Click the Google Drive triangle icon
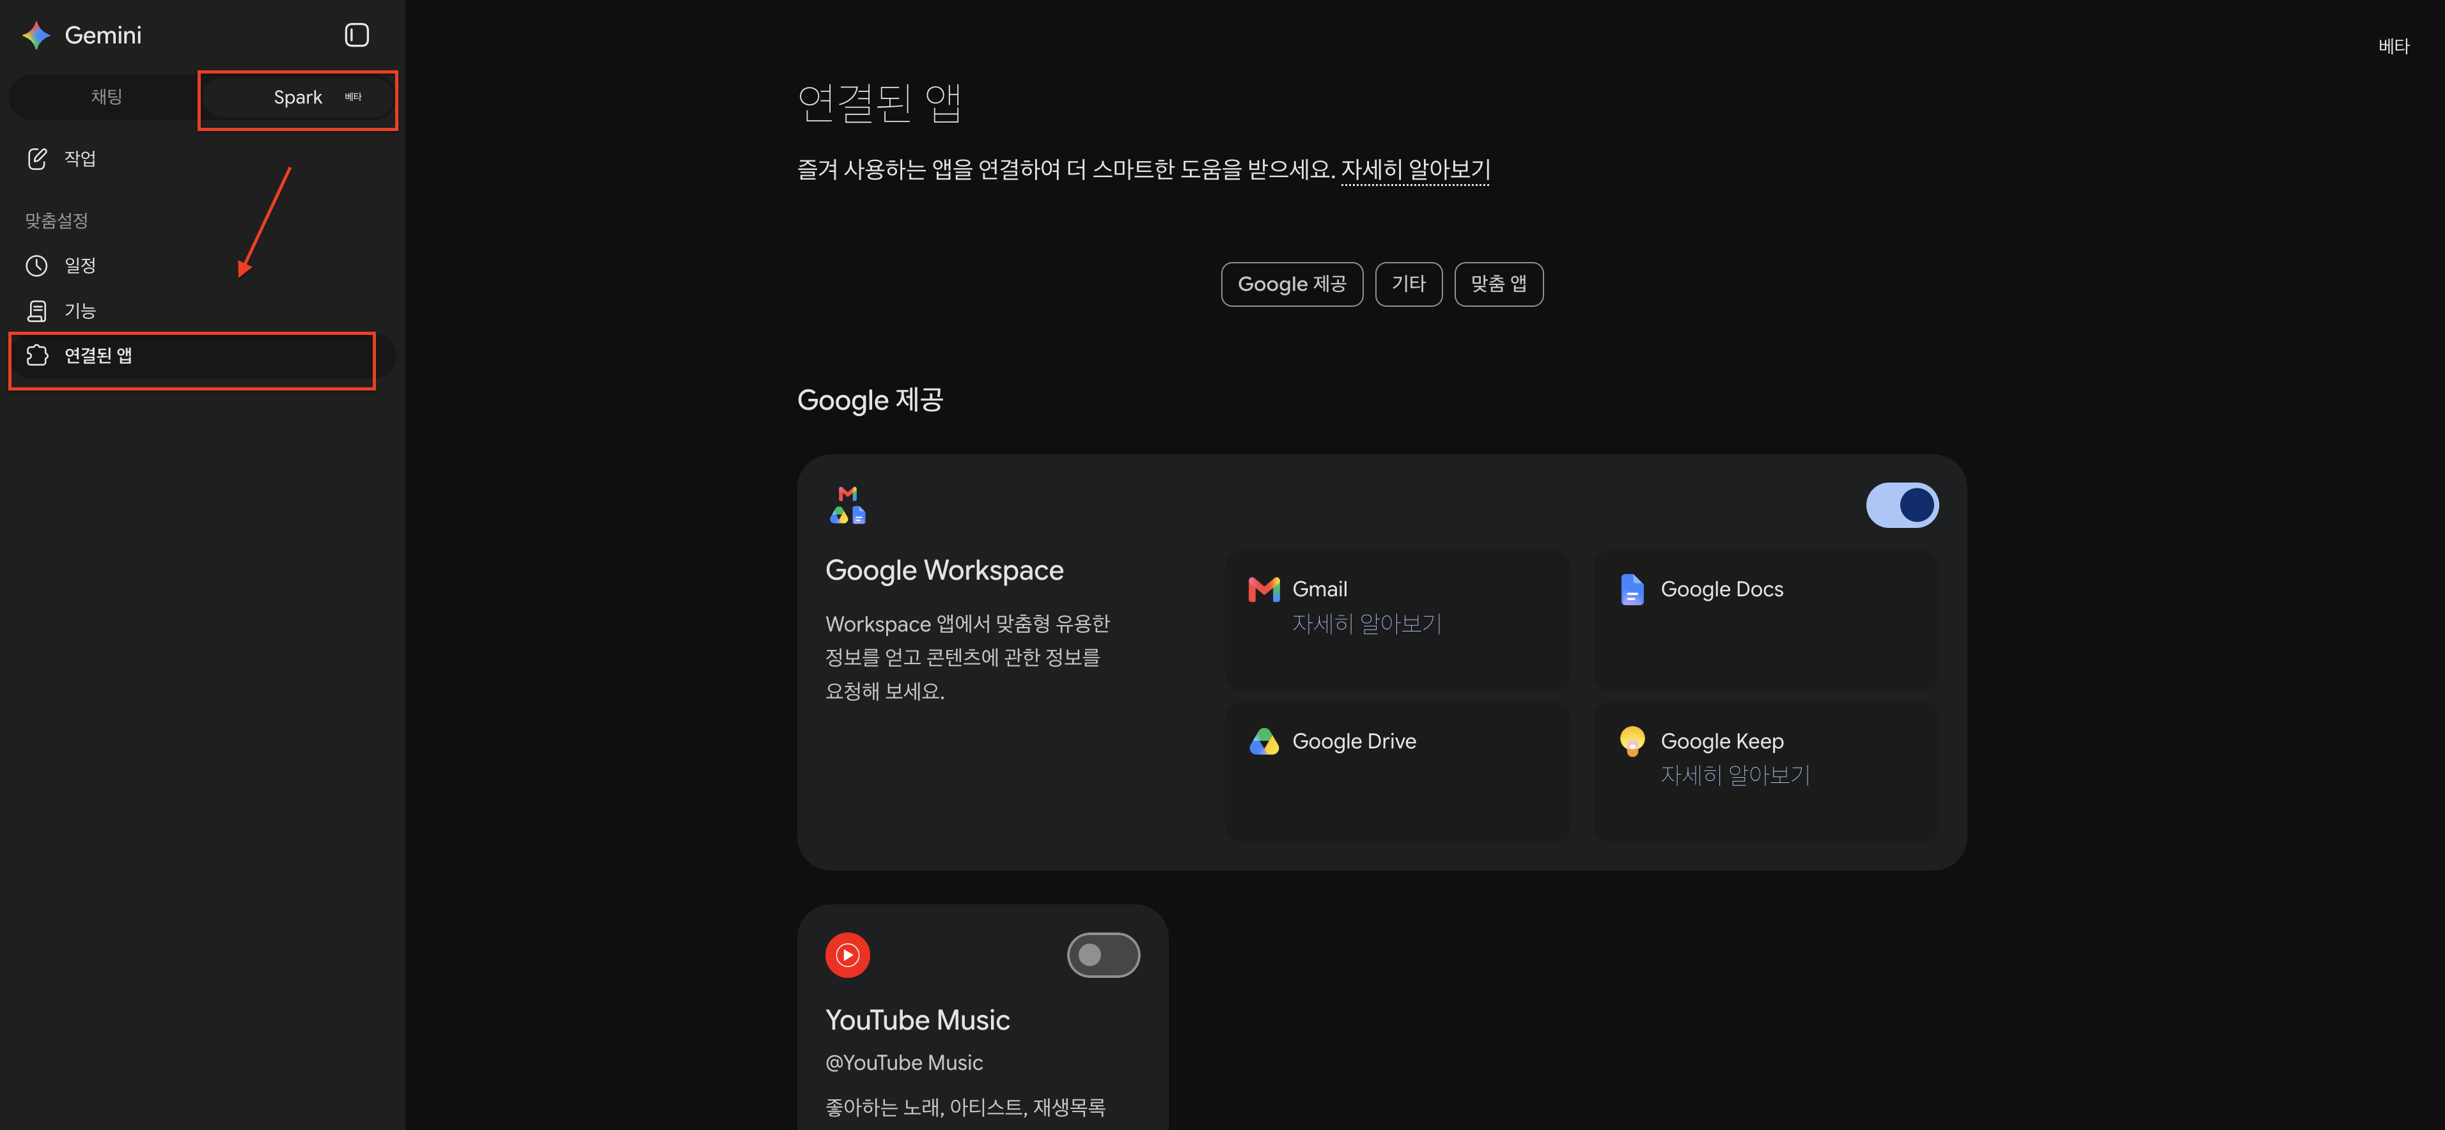 [1263, 741]
